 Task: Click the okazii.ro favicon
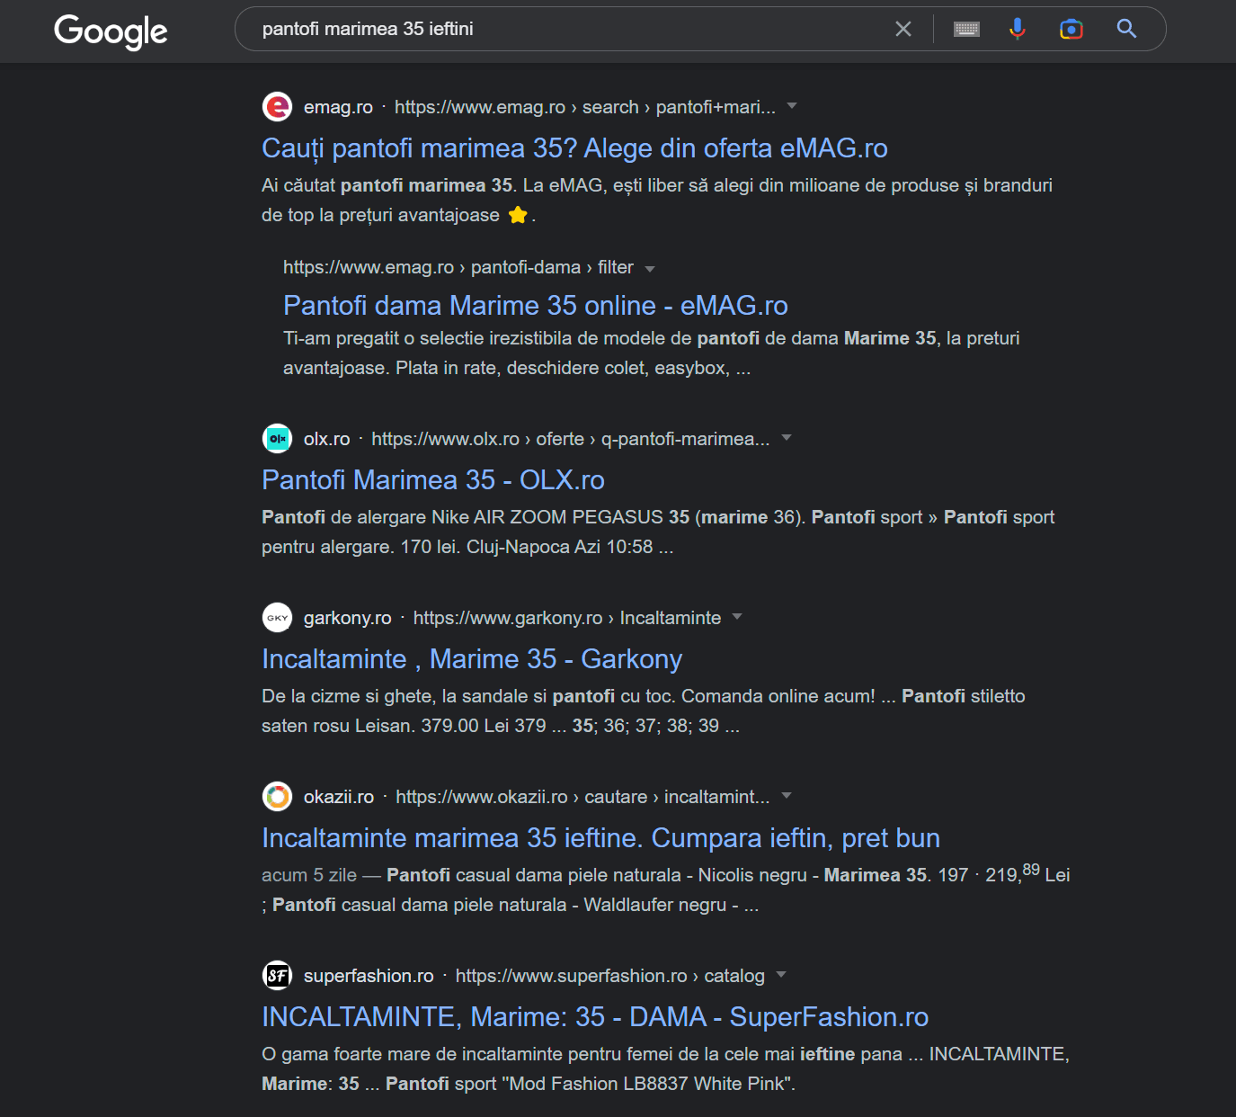(x=277, y=797)
